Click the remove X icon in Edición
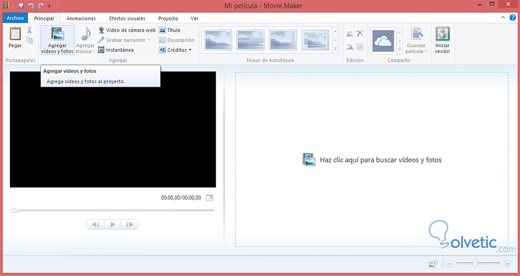This screenshot has height=276, width=520. [360, 33]
